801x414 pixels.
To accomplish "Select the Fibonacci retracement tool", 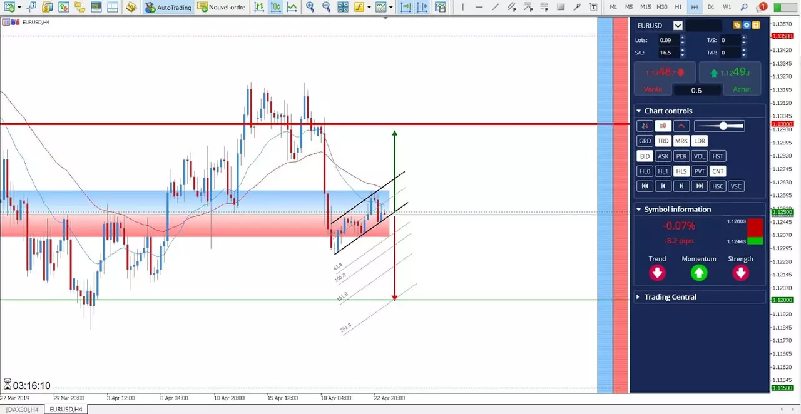I will [544, 7].
